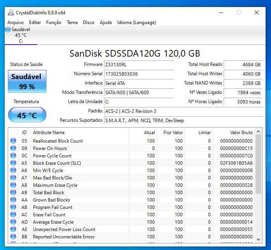Open the Função menu

(x=54, y=22)
